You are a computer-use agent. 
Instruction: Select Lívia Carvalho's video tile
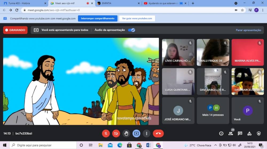178,52
